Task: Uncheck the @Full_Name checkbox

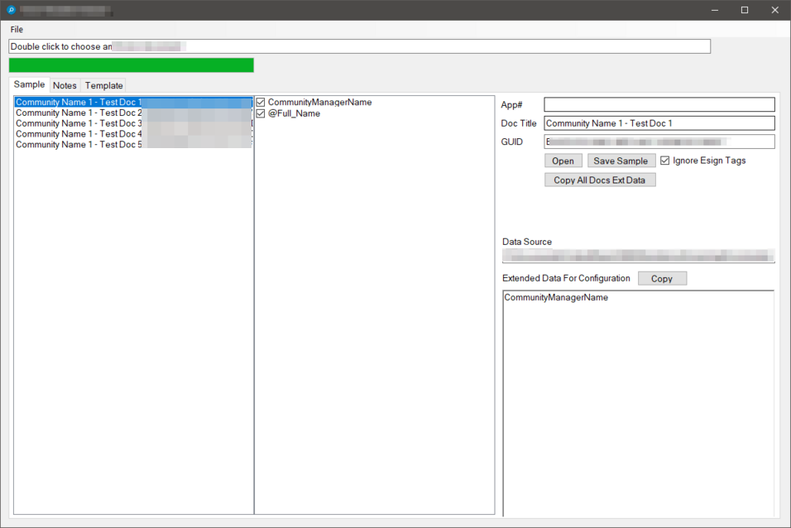Action: coord(260,113)
